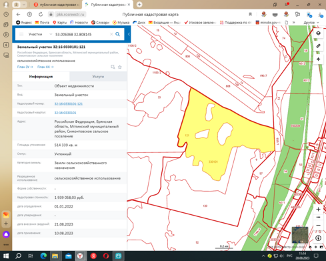This screenshot has width=326, height=261.
Task: Show the parcel on map icon
Action: (x=113, y=67)
